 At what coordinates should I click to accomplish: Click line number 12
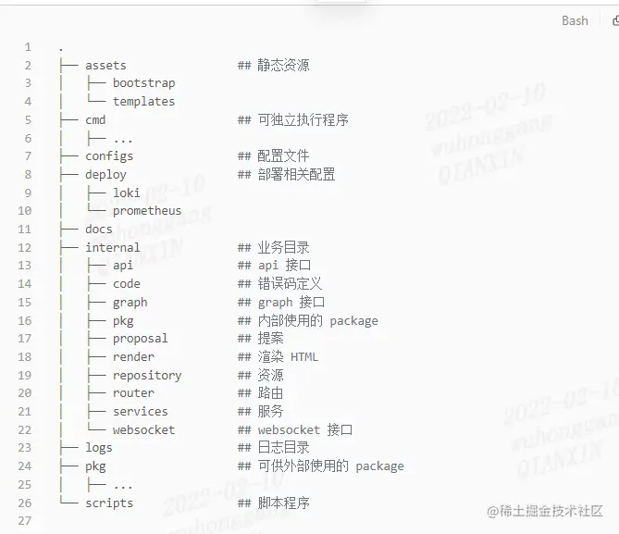click(24, 248)
